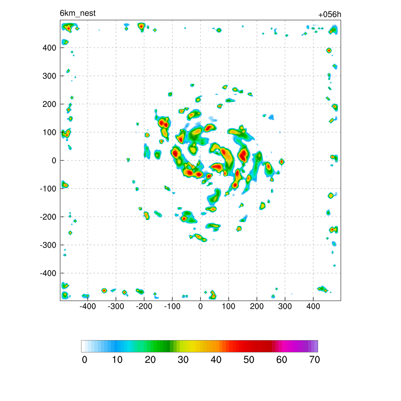
Task: Click the x-axis tick label "0"
Action: pos(200,306)
